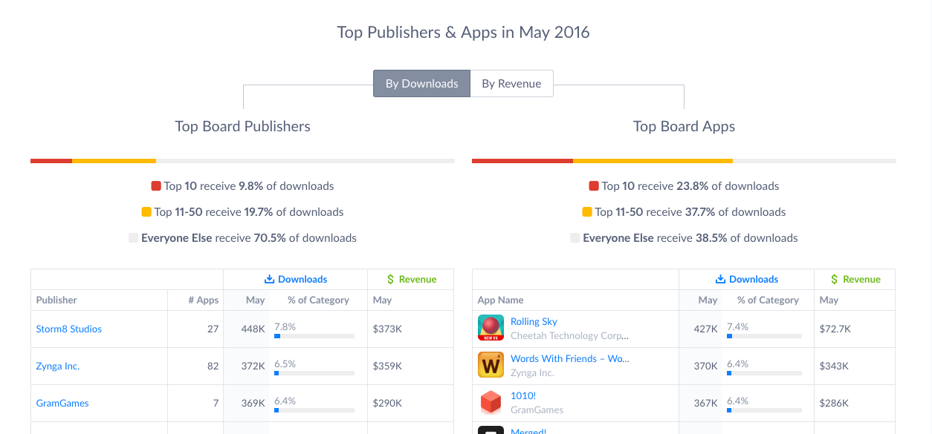The image size is (932, 434).
Task: Click the Top Board Publishers distribution bar
Action: [242, 160]
